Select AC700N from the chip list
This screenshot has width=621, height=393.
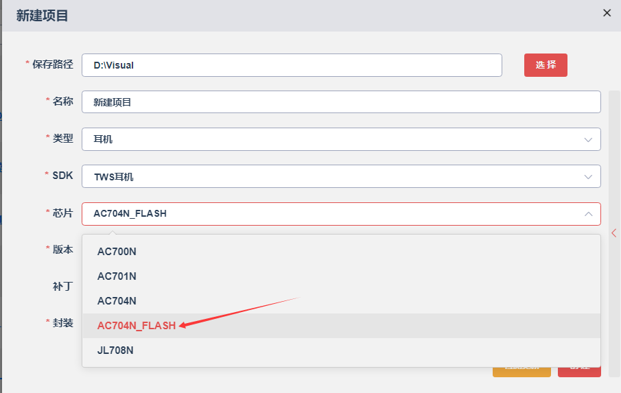point(341,251)
